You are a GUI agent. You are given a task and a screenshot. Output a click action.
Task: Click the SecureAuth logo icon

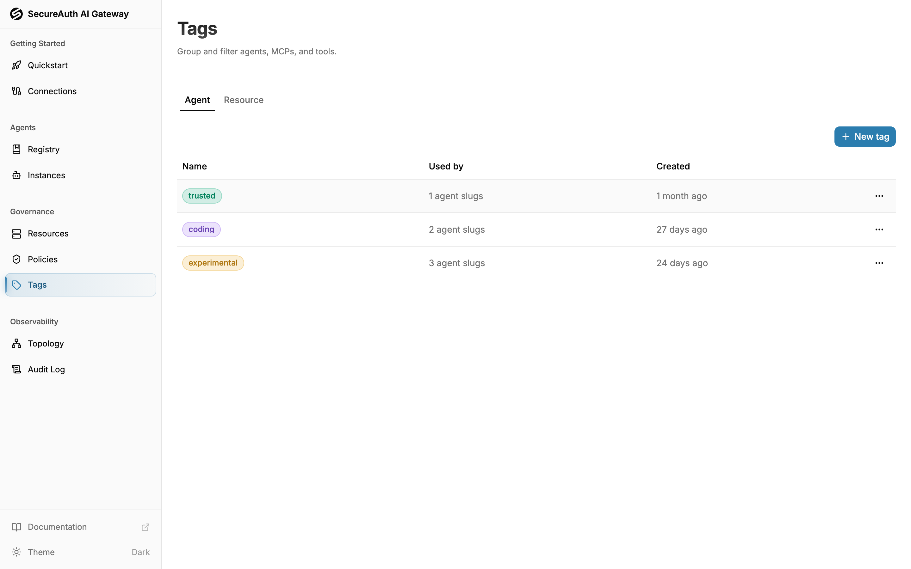(16, 14)
